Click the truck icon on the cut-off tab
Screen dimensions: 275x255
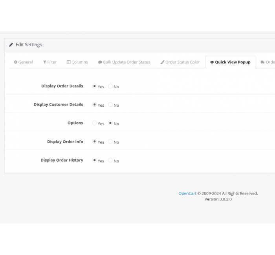(x=262, y=62)
